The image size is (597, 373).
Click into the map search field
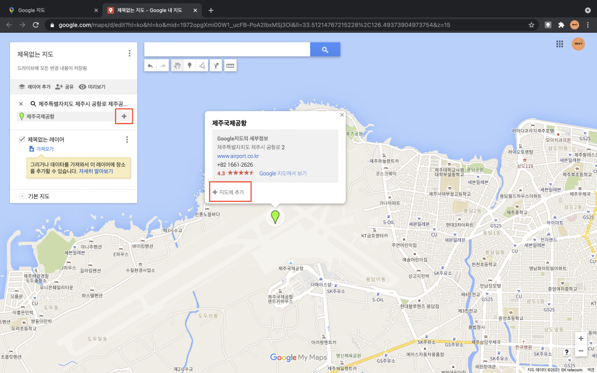tap(227, 49)
